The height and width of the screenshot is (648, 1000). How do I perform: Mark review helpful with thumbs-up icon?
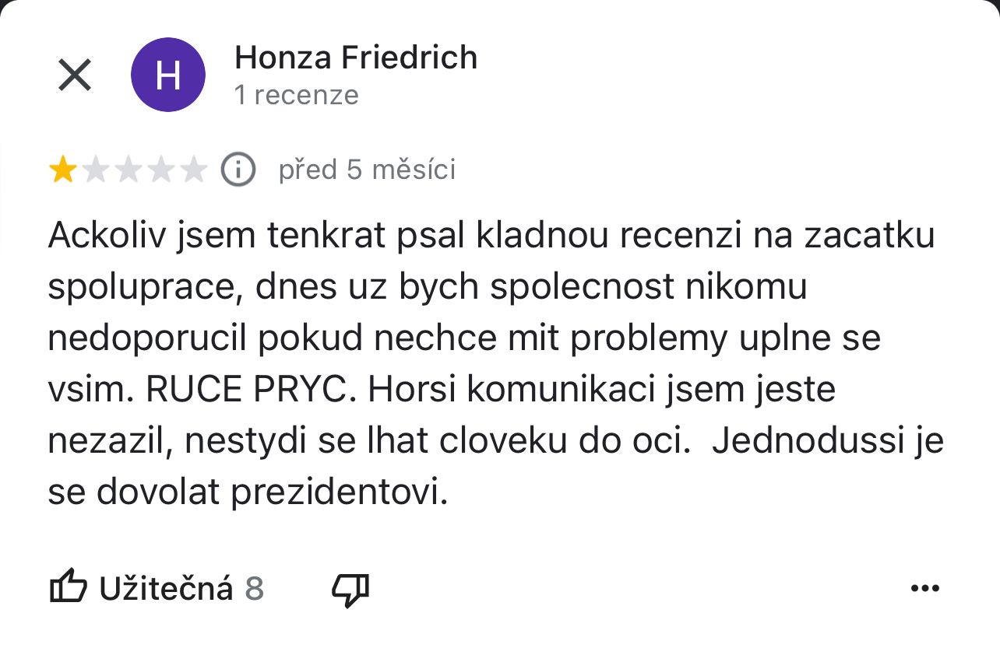[68, 589]
